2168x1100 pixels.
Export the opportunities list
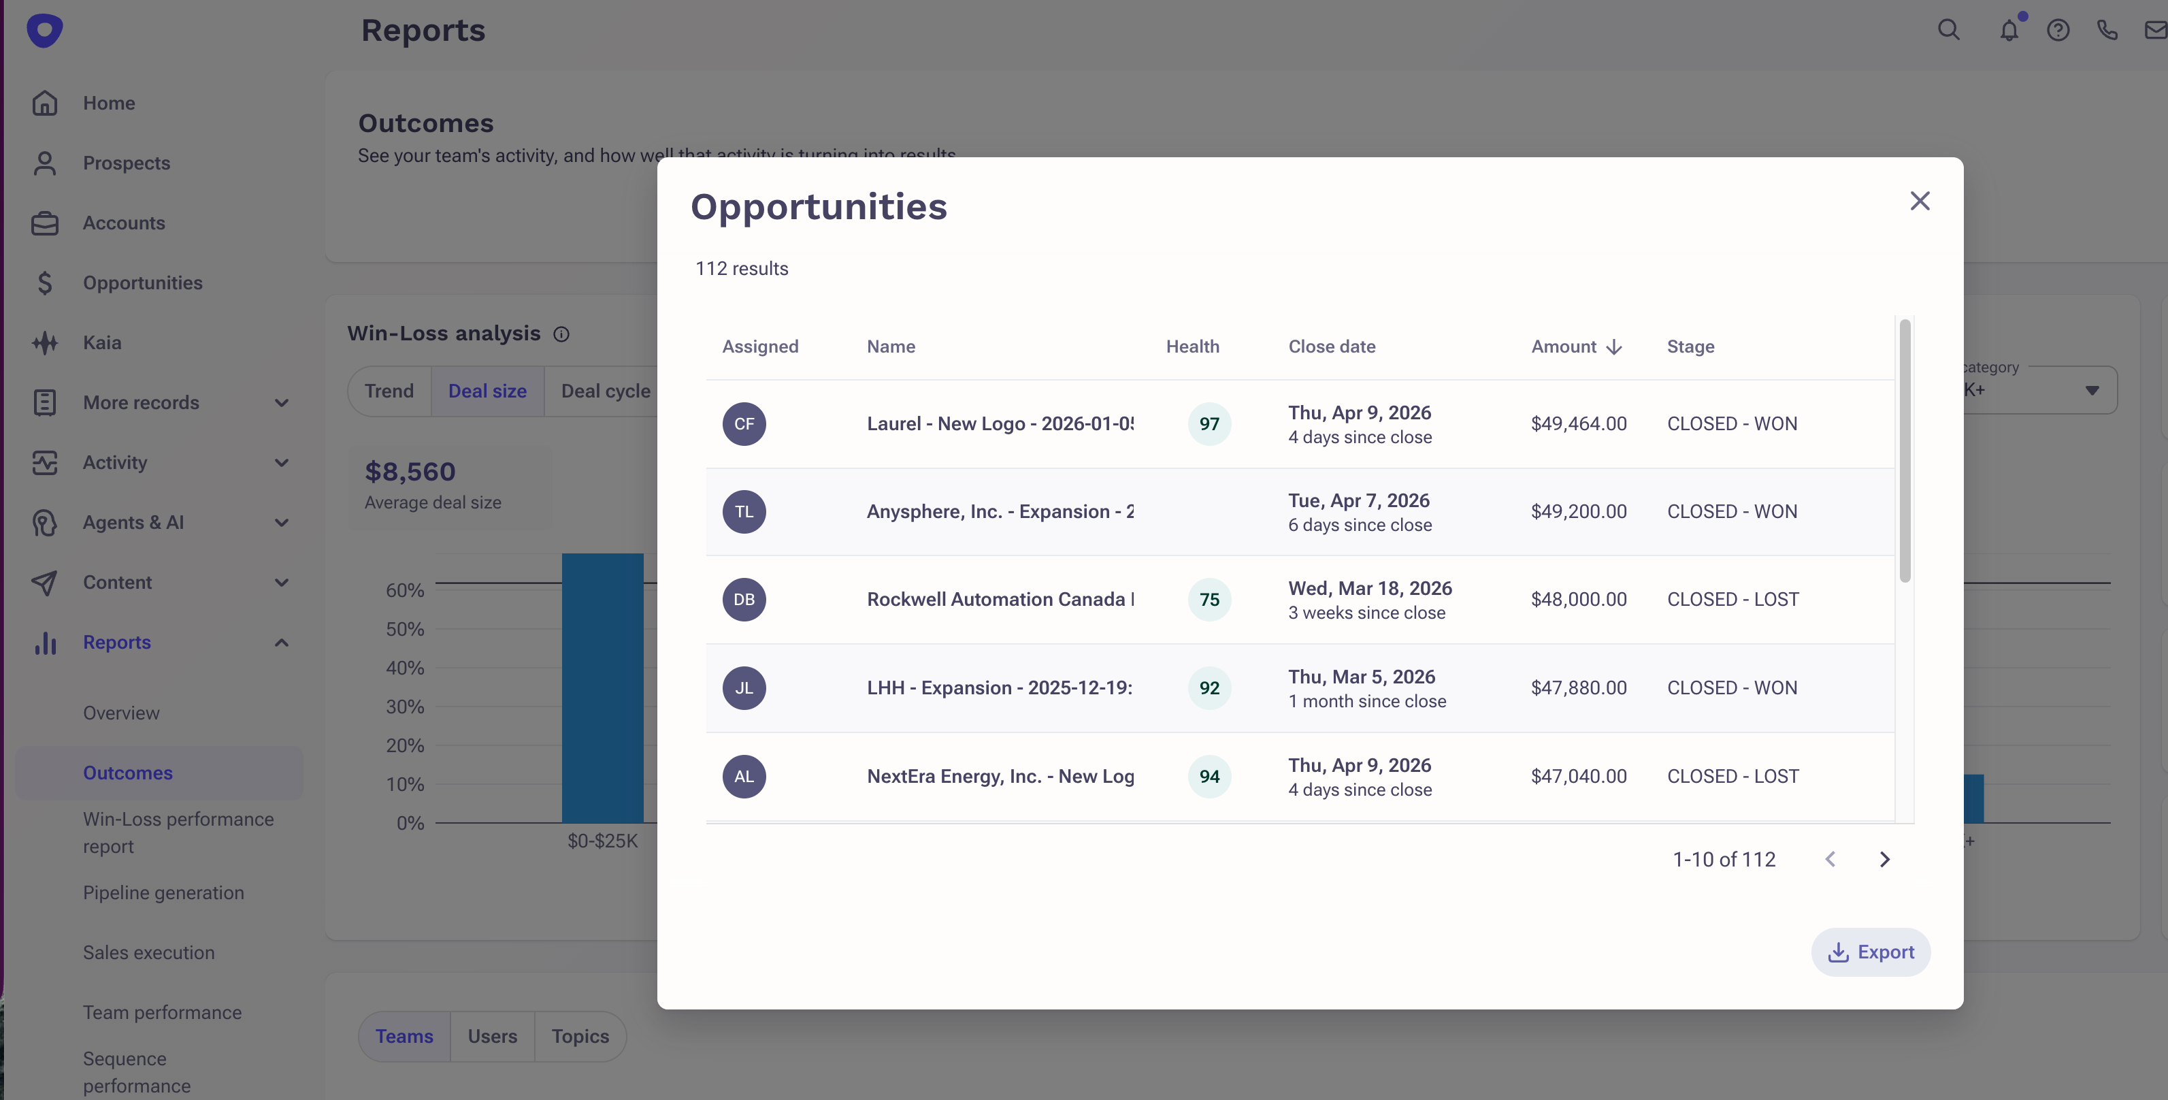[x=1871, y=952]
